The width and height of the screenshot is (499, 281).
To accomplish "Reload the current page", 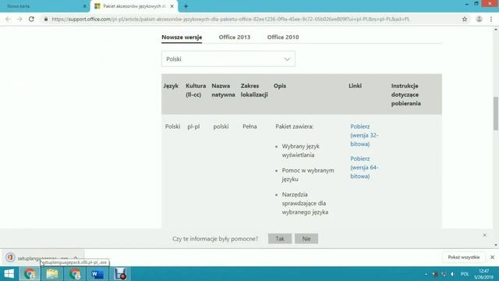I will [31, 19].
